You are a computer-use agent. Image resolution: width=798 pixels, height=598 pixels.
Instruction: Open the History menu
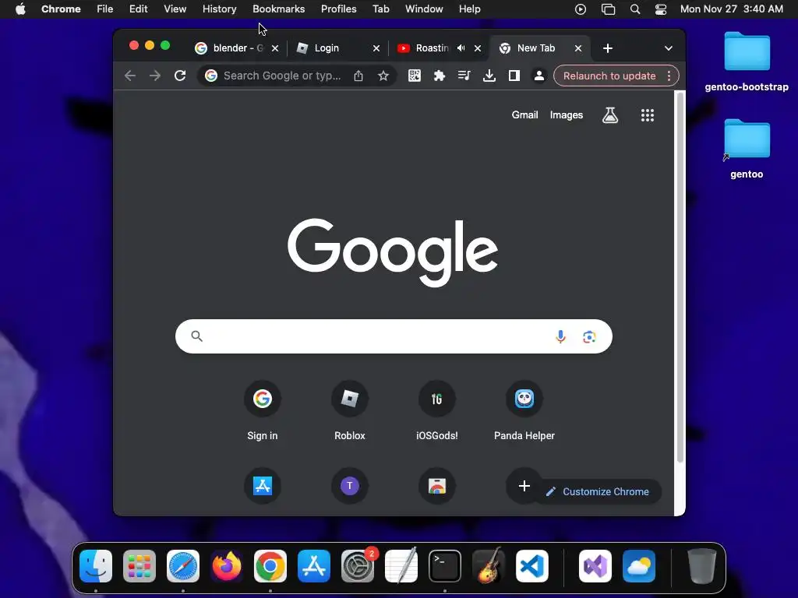coord(219,9)
